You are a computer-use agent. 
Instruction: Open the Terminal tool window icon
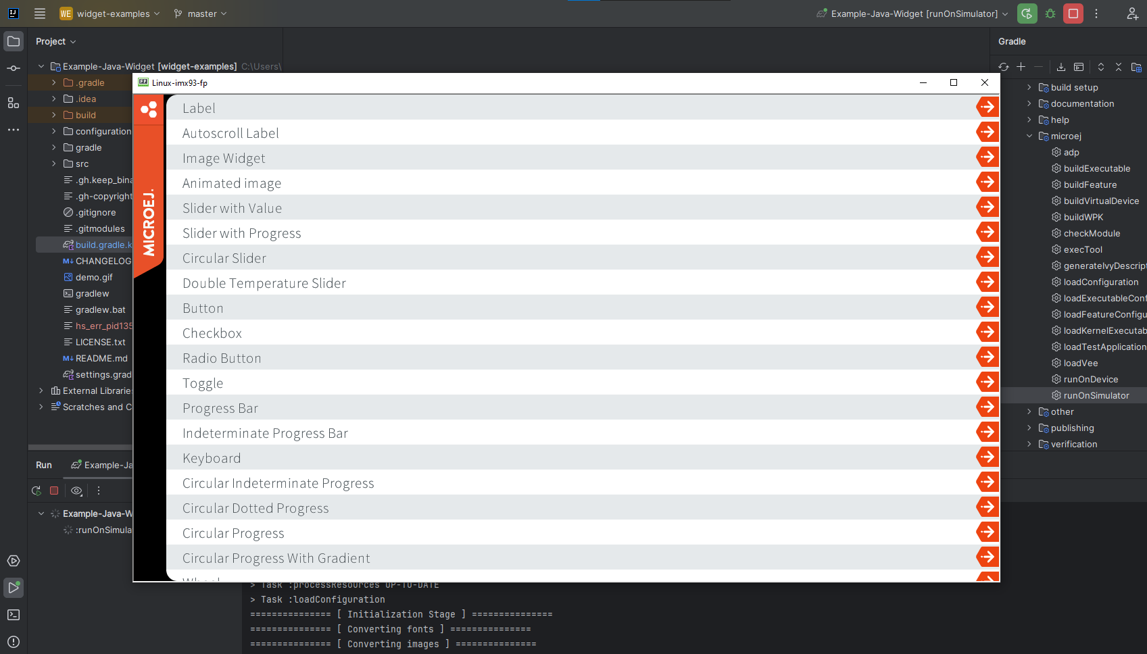point(14,615)
